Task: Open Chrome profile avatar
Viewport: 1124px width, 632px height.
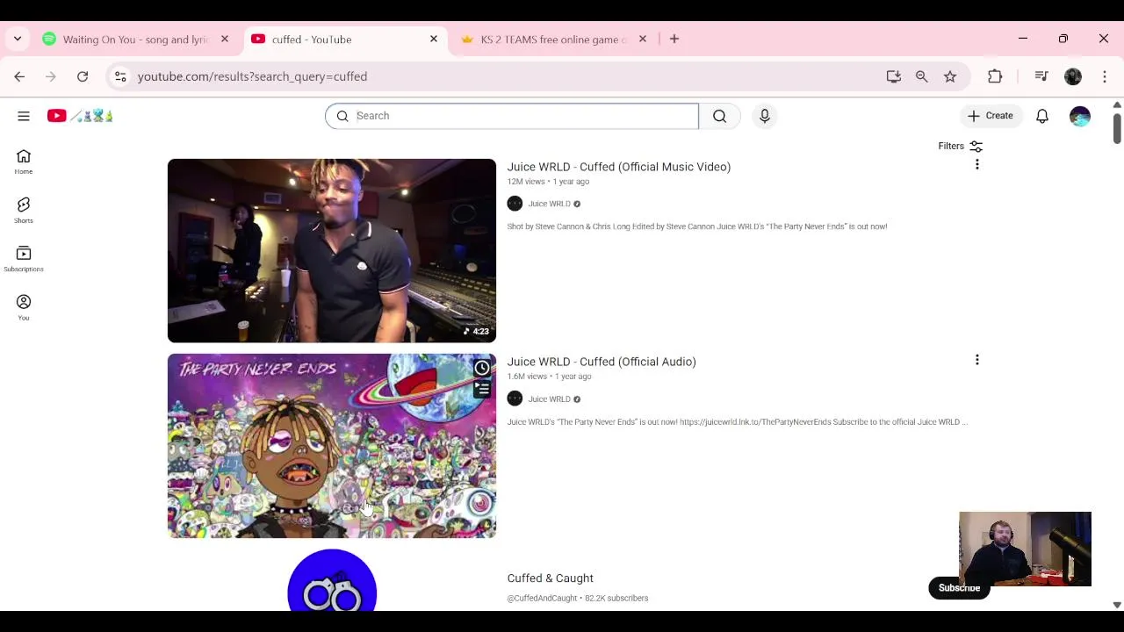Action: [1073, 76]
